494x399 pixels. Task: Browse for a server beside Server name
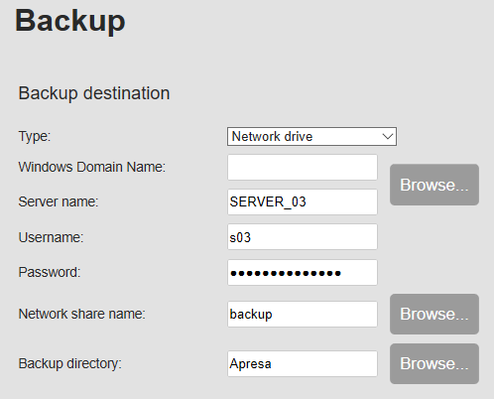[x=434, y=185]
